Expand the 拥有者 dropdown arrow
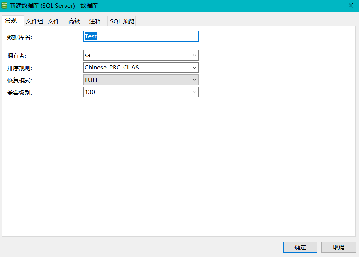Image resolution: width=359 pixels, height=257 pixels. 194,56
